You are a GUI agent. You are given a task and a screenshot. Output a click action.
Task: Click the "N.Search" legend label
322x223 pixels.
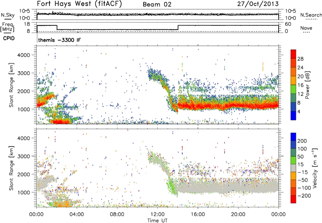pos(311,15)
